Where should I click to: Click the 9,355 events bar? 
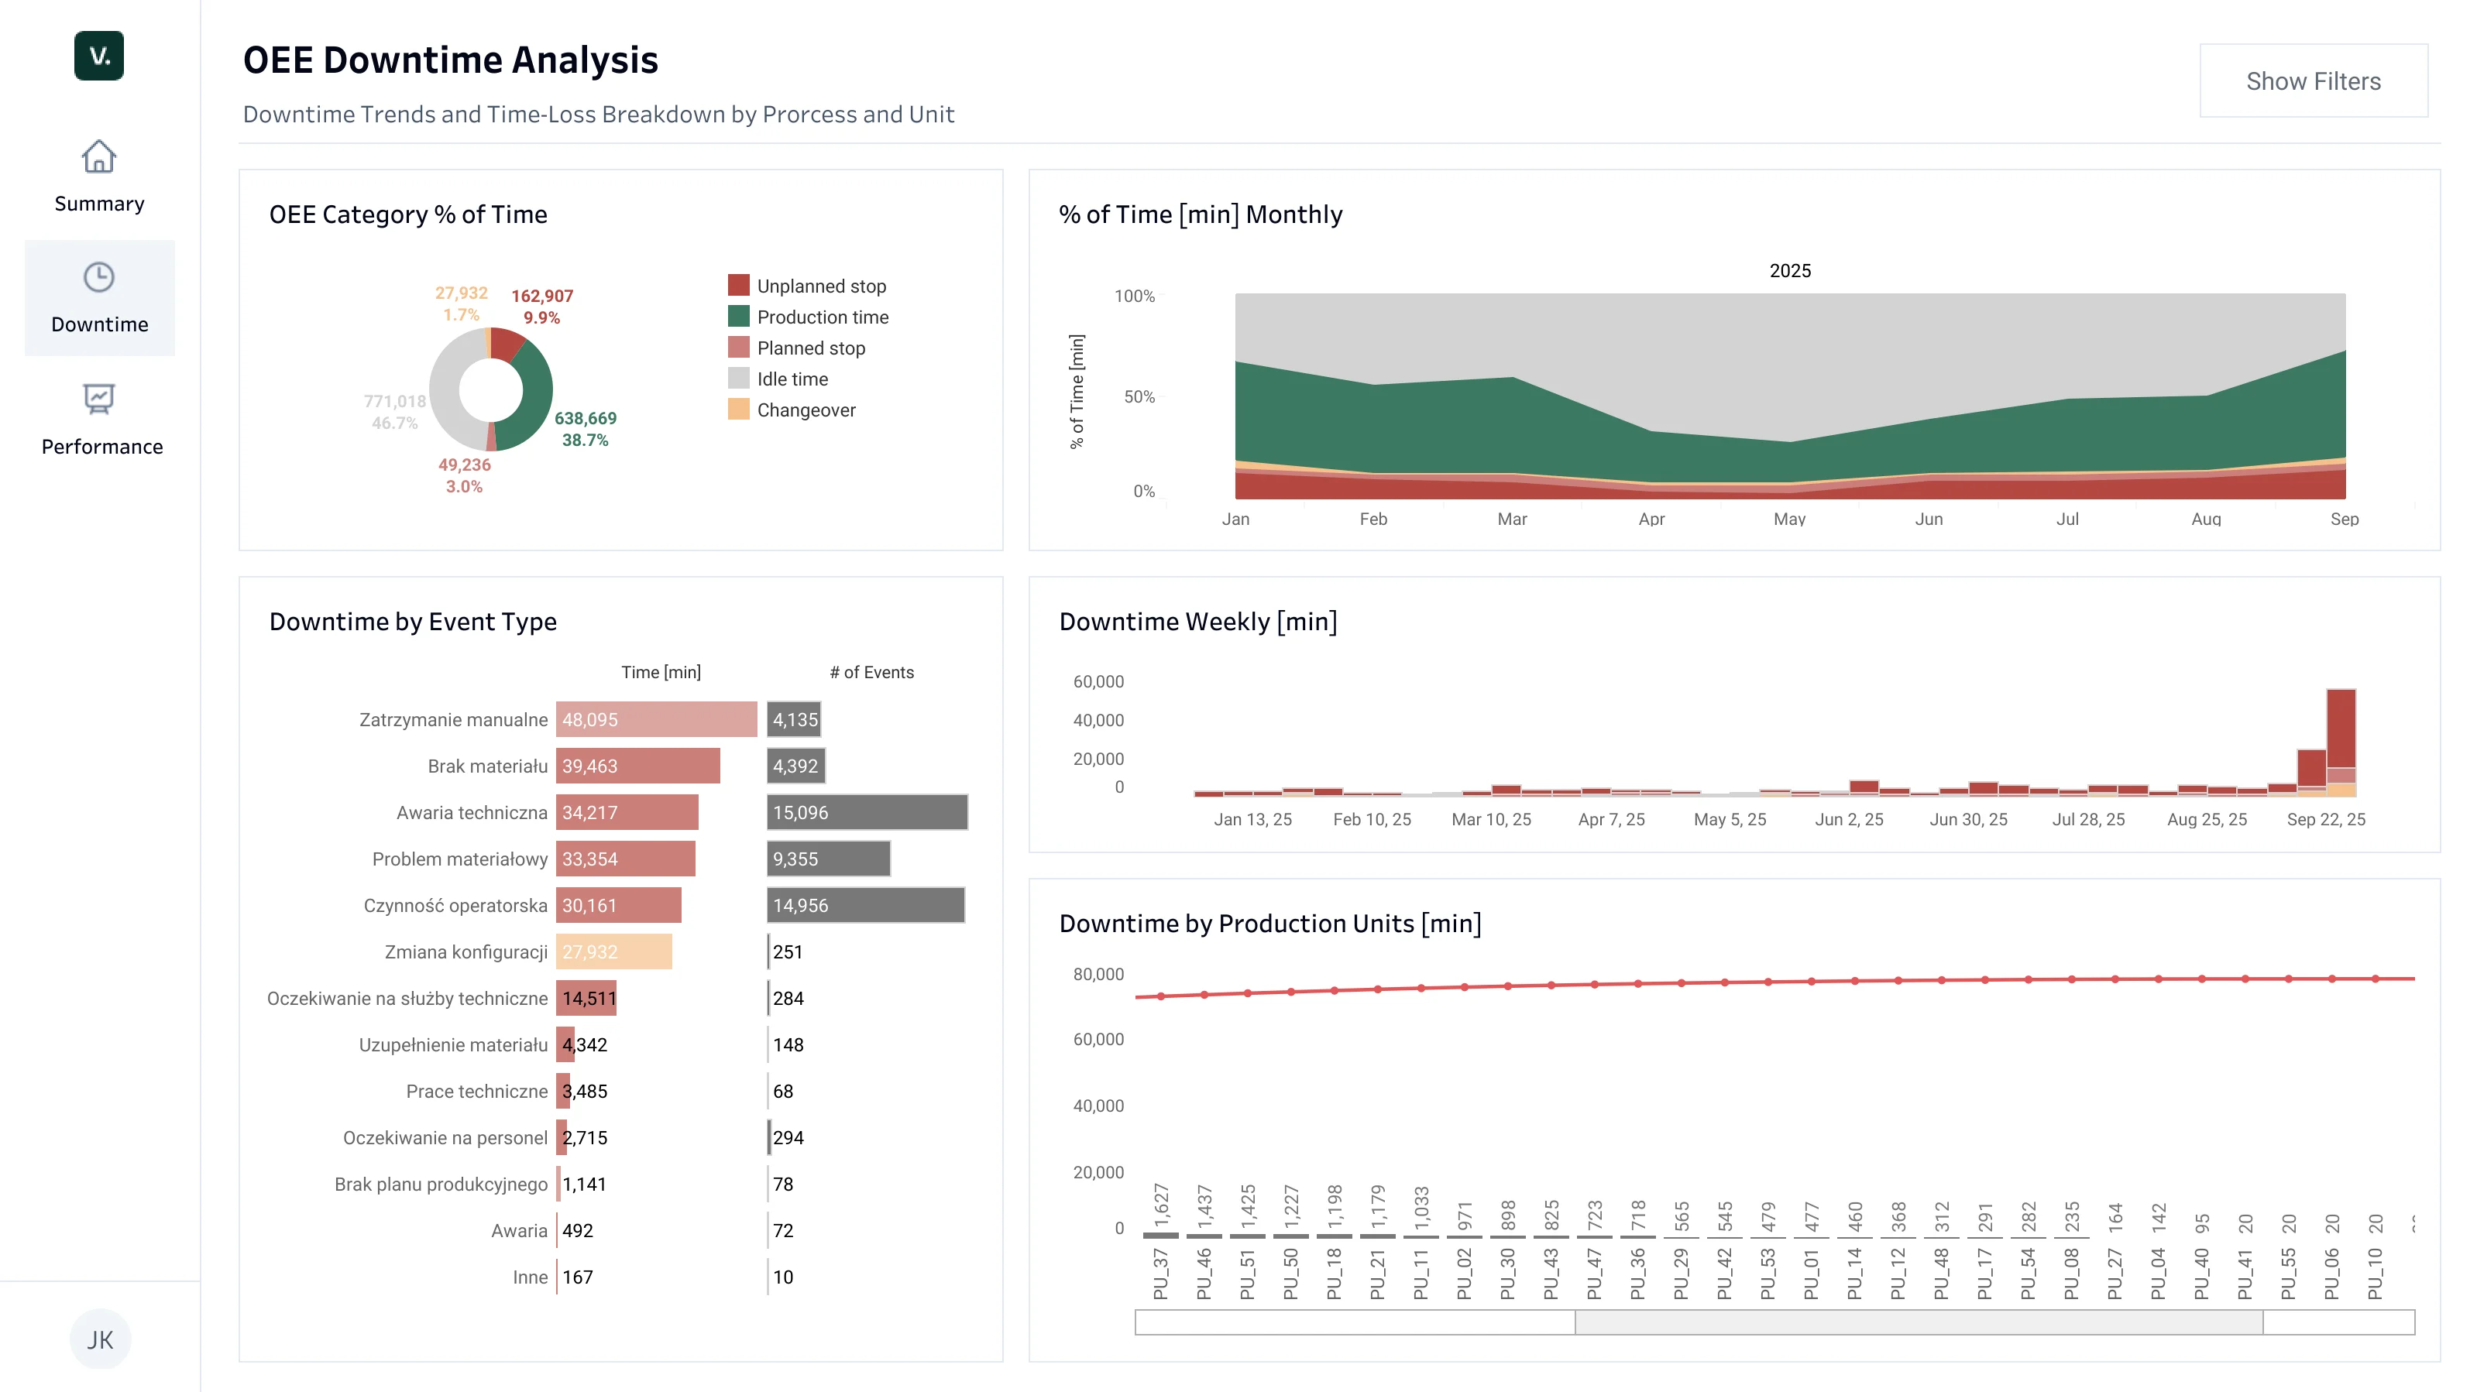pyautogui.click(x=829, y=859)
